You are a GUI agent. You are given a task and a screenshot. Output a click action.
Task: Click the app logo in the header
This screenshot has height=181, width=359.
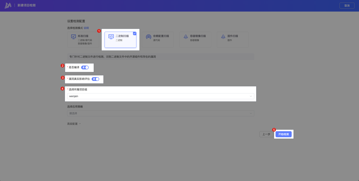[8, 6]
